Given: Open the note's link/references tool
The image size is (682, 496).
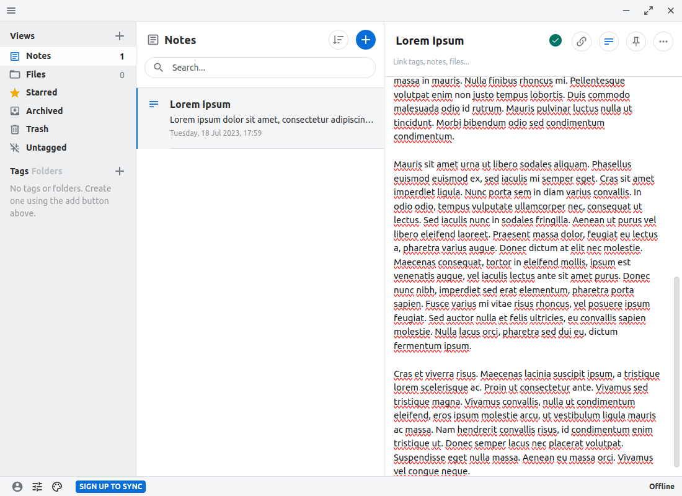Looking at the screenshot, I should click(x=581, y=42).
